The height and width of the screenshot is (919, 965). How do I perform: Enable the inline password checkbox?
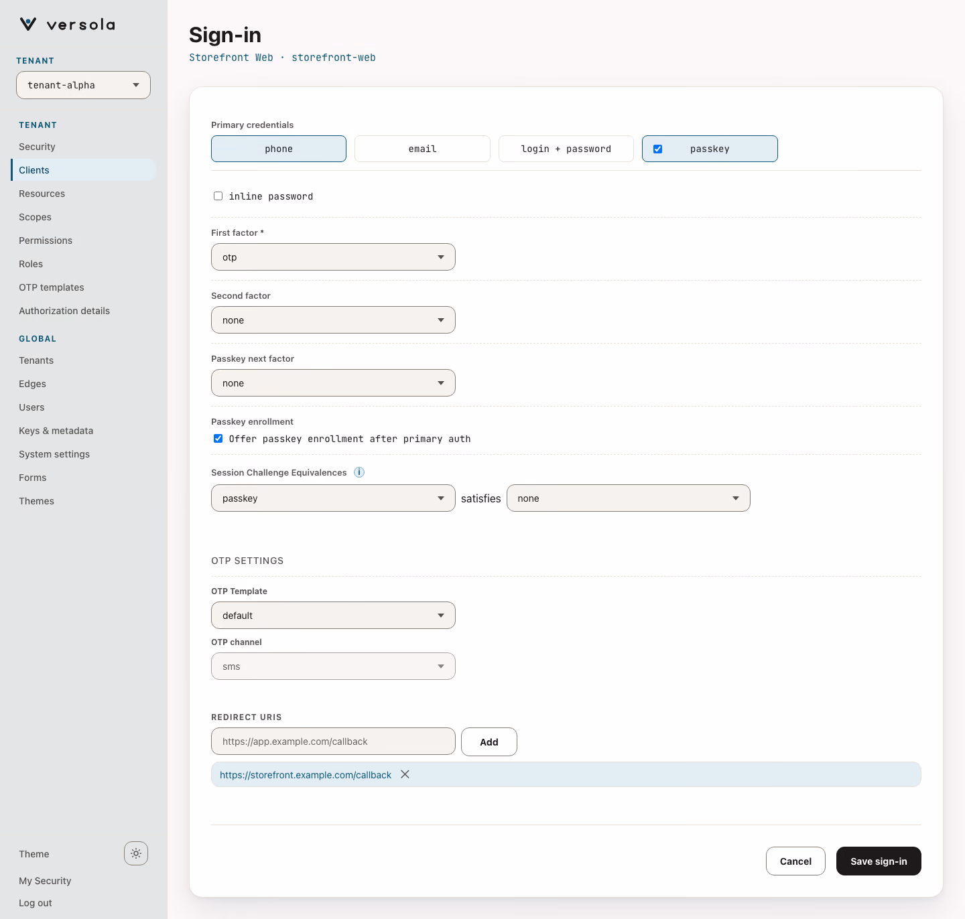(x=218, y=196)
